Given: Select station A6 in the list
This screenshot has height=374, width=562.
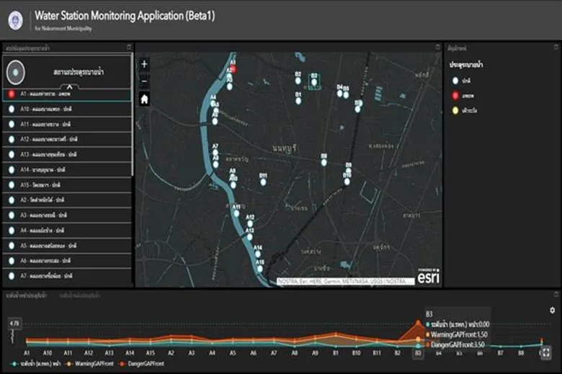Looking at the screenshot, I should pos(67,261).
